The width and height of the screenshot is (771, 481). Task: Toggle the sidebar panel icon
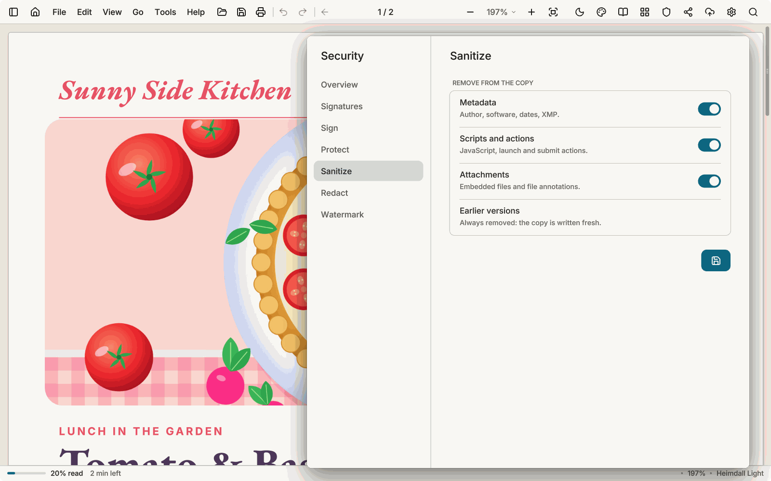[13, 12]
